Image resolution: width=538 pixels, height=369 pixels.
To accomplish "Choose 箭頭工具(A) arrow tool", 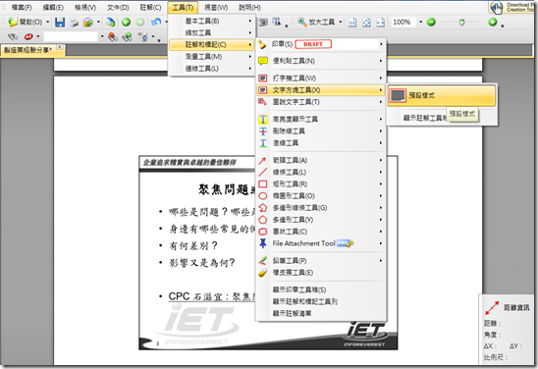I will [321, 160].
